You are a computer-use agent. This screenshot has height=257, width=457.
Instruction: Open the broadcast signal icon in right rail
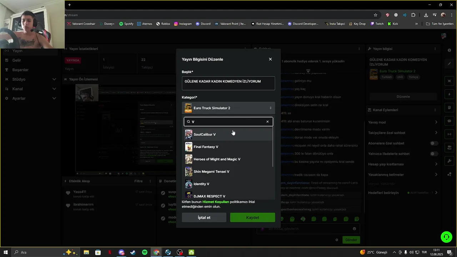pos(449,134)
